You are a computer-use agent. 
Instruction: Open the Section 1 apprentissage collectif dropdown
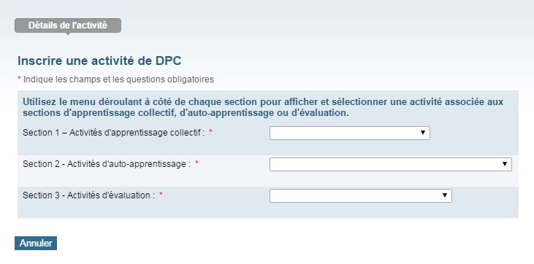click(350, 133)
